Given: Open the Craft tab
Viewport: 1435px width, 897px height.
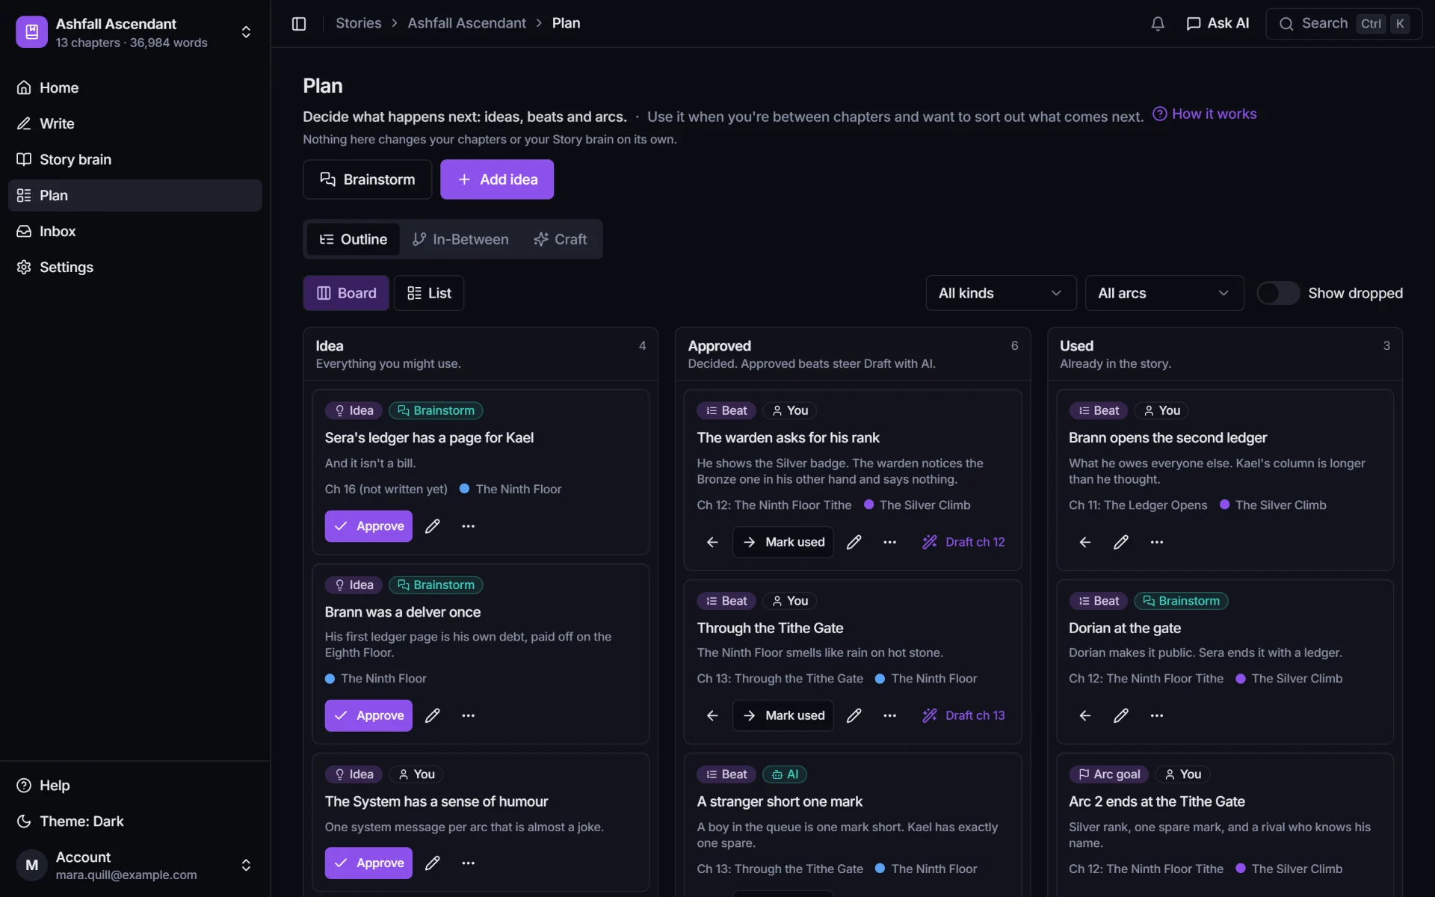Looking at the screenshot, I should pyautogui.click(x=560, y=239).
